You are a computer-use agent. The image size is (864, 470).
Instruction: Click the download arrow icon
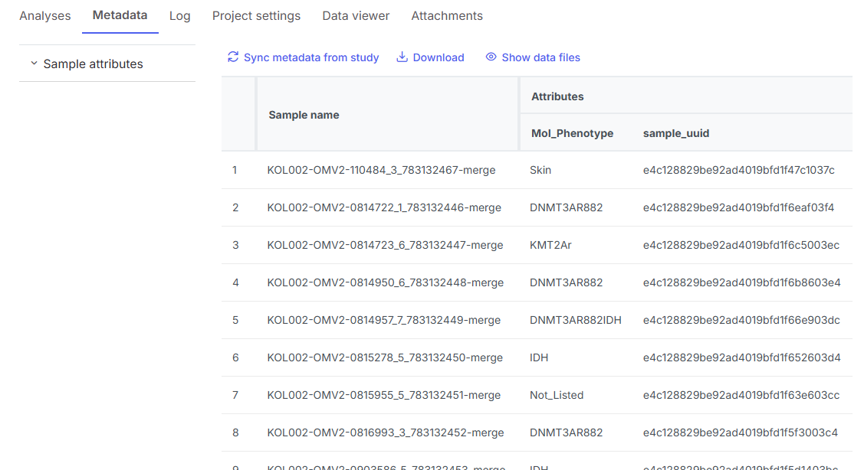pos(402,57)
